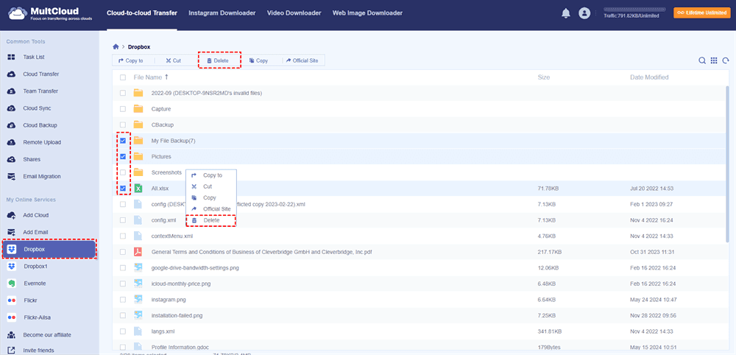Image resolution: width=736 pixels, height=355 pixels.
Task: Toggle the select-all checkbox in header
Action: point(123,77)
